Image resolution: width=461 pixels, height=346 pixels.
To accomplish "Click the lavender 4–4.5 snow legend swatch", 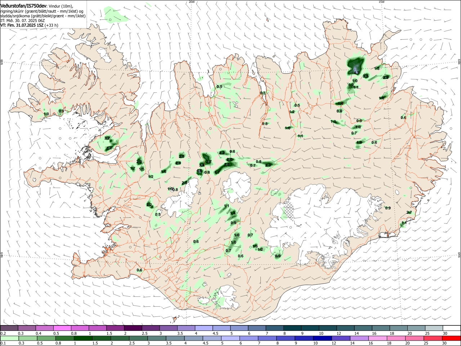I will pos(203,328).
